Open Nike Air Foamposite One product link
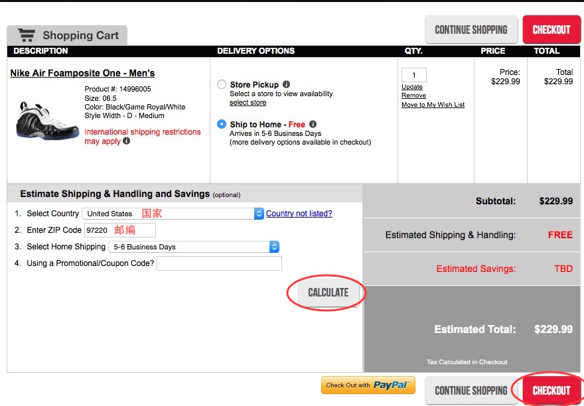584x406 pixels. pos(82,73)
